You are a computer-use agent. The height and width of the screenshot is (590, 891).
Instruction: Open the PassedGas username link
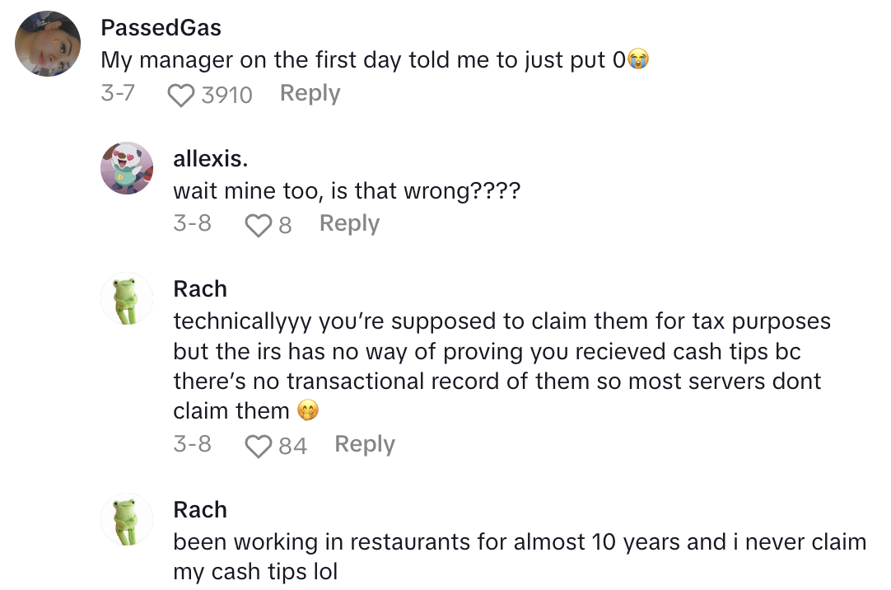[x=161, y=27]
